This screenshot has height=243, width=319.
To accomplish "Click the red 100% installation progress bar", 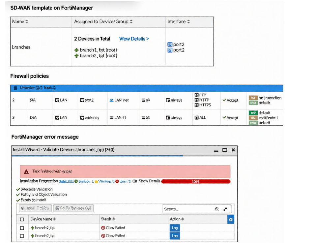I will 196,181.
